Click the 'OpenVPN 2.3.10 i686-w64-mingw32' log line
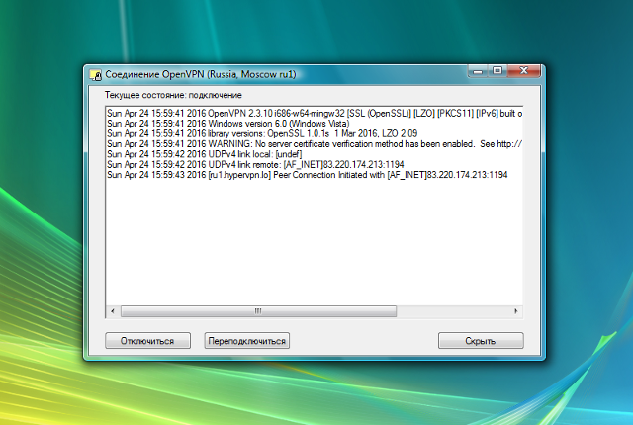The image size is (633, 425). (x=315, y=114)
